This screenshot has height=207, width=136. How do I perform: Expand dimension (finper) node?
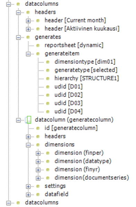pos(38,154)
